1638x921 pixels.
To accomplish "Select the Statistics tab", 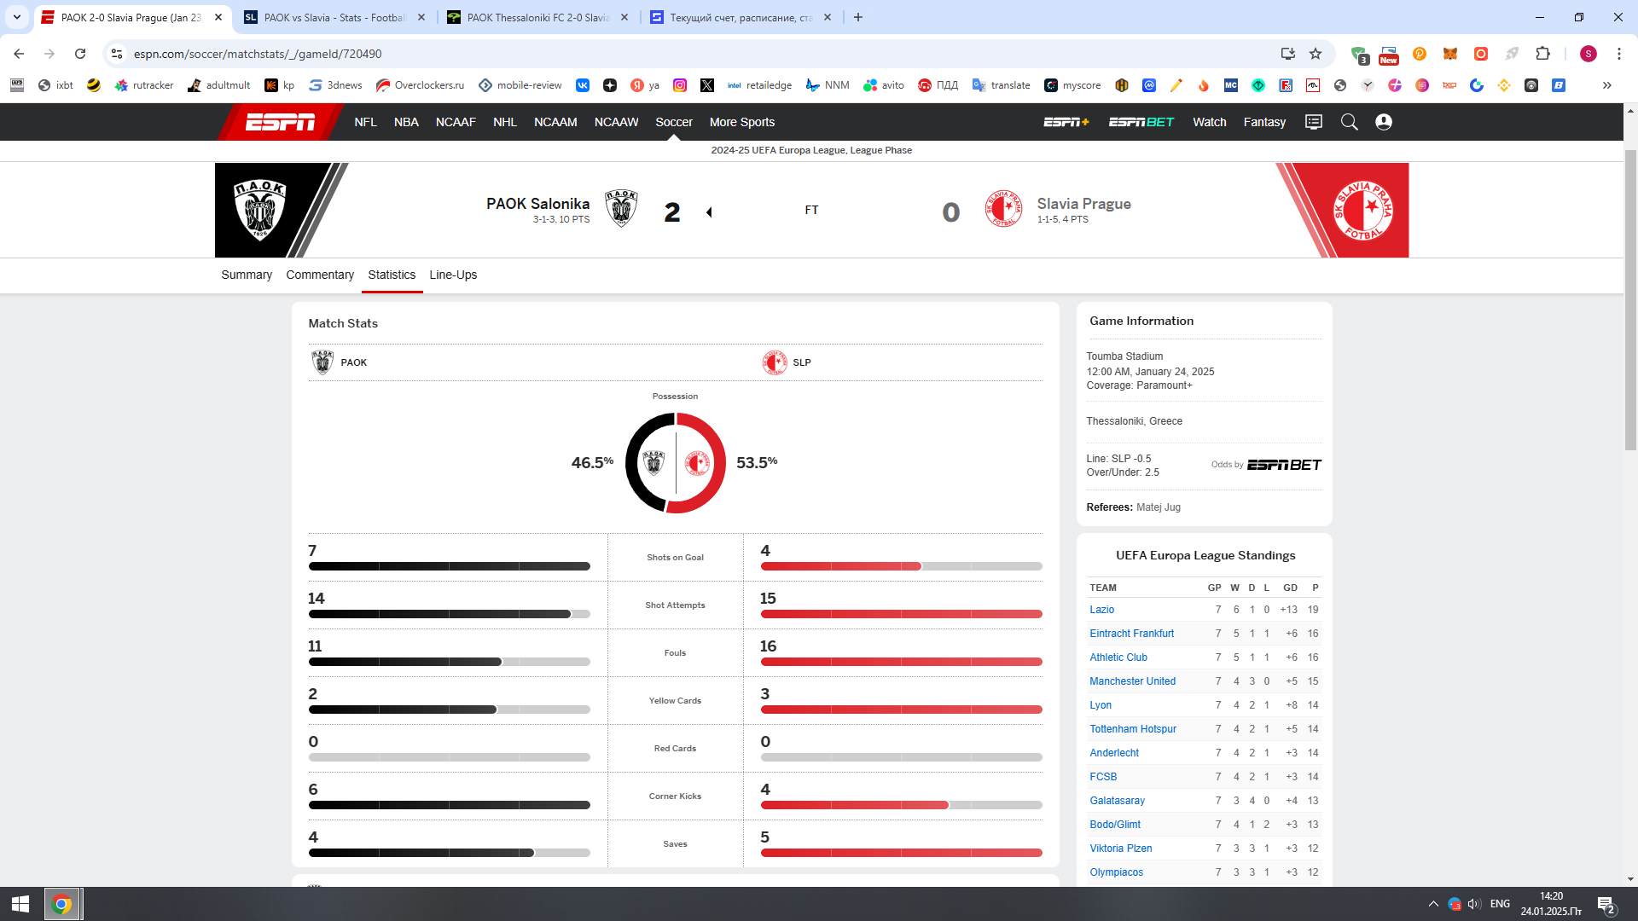I will pyautogui.click(x=392, y=275).
